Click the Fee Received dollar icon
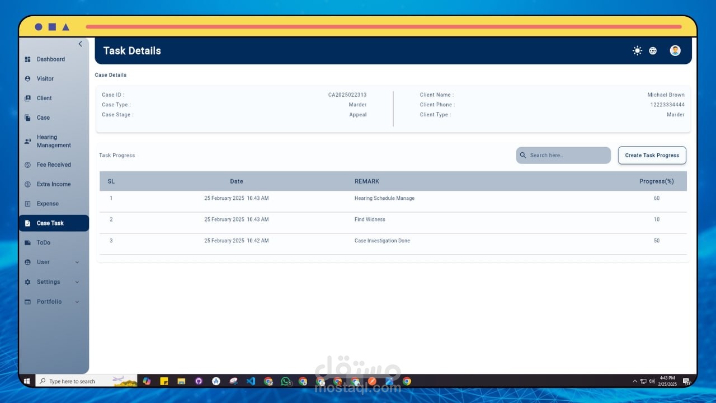This screenshot has height=403, width=716. (27, 165)
